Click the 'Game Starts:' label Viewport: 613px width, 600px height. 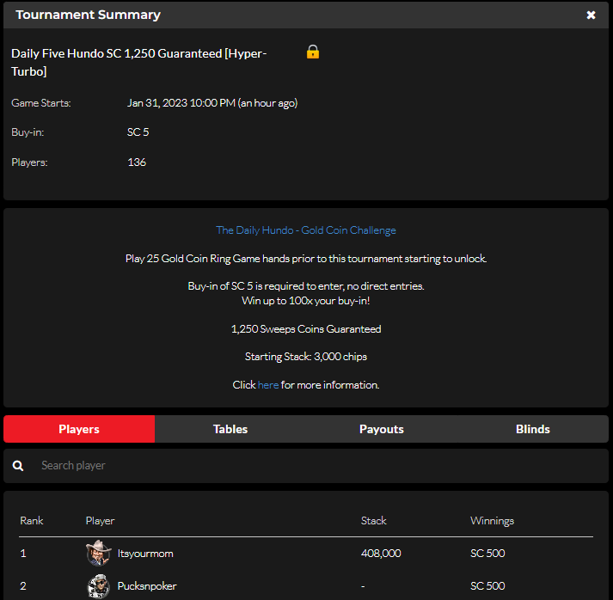tap(41, 103)
